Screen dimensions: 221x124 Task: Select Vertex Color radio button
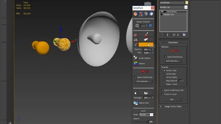(x=164, y=70)
